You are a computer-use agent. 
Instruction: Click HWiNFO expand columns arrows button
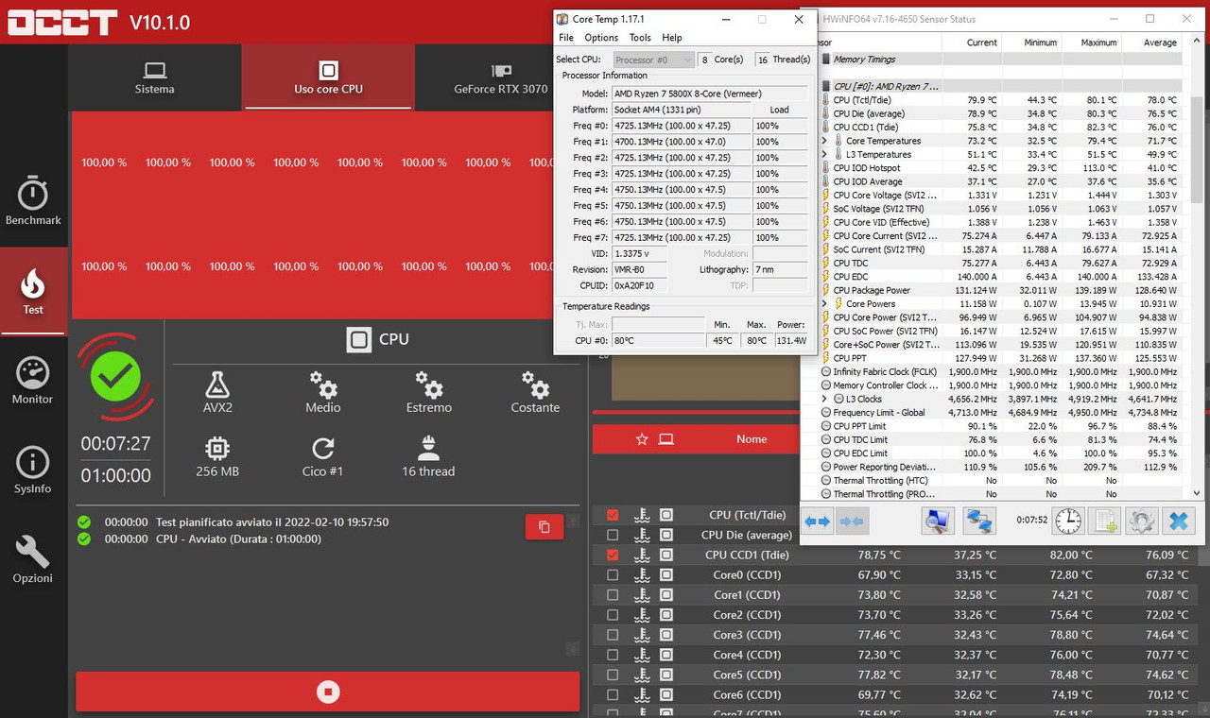pos(817,521)
